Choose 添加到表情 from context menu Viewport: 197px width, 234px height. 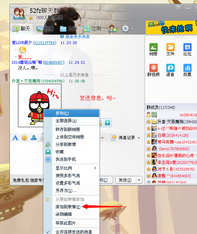tap(68, 207)
